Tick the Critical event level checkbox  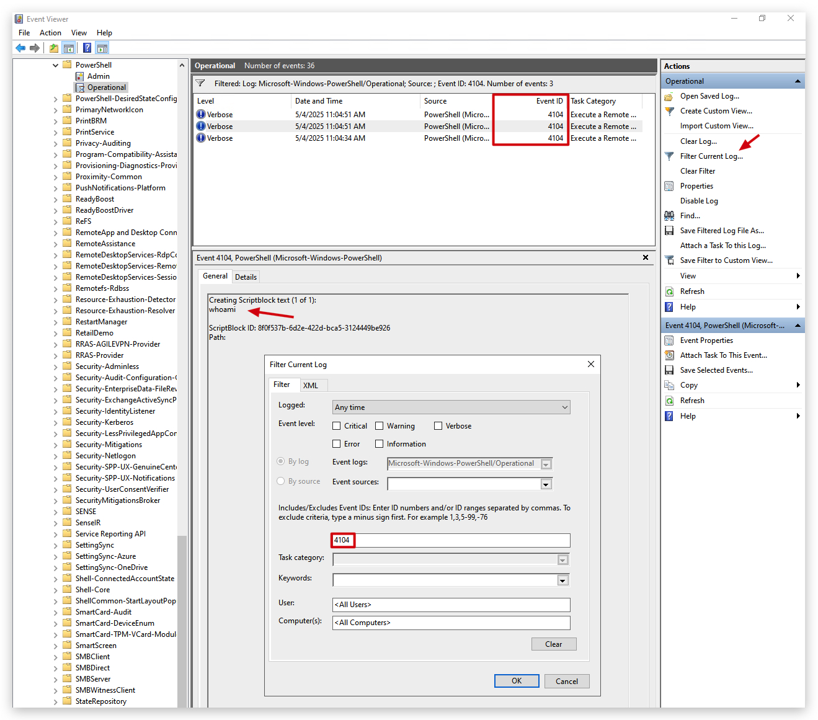coord(337,426)
